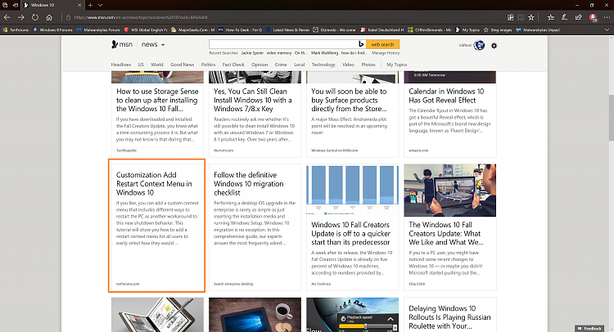The width and height of the screenshot is (614, 332).
Task: Open the Windows 10 Fall Creators chart thumbnail
Action: click(352, 190)
